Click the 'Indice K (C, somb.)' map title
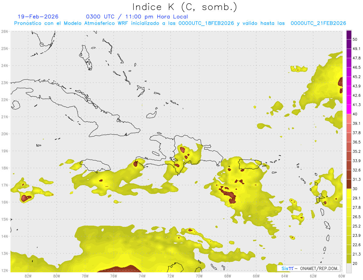The width and height of the screenshot is (363, 280). [185, 7]
